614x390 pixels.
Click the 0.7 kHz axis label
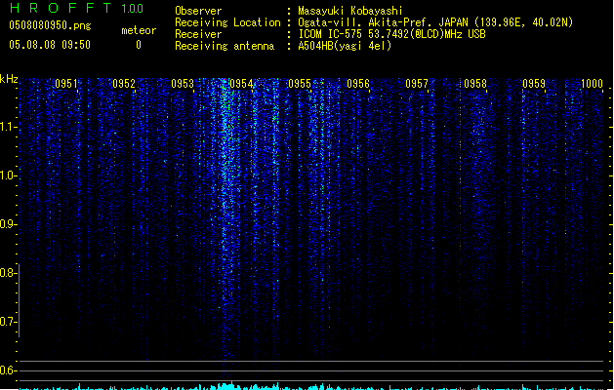pyautogui.click(x=8, y=322)
